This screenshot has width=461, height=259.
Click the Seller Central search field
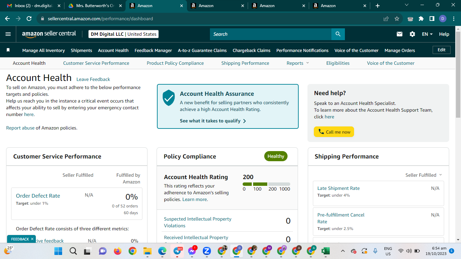click(x=271, y=34)
